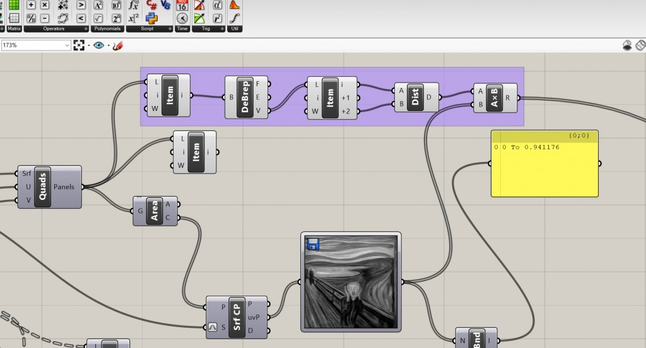Click the yellow panel showing 0 To 0.941176
The width and height of the screenshot is (646, 348).
click(x=544, y=163)
